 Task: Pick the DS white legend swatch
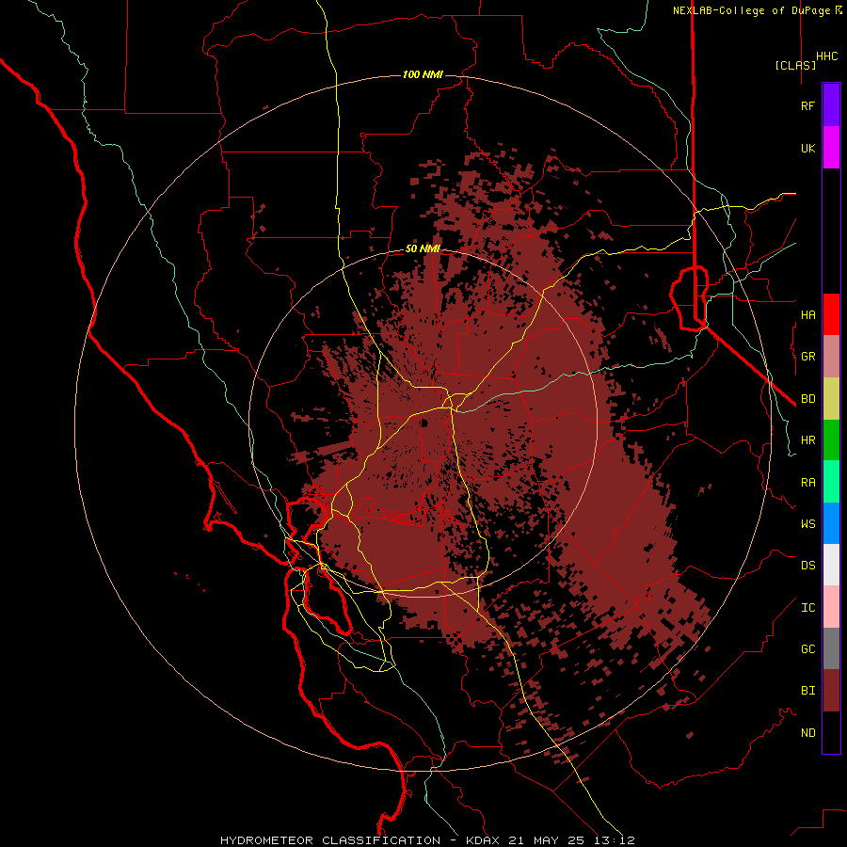pyautogui.click(x=831, y=565)
